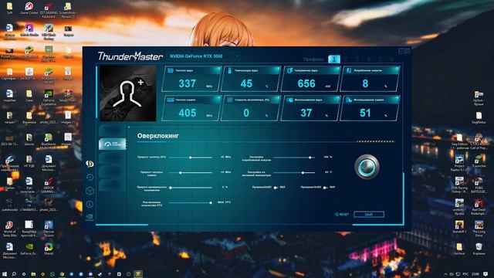This screenshot has height=278, width=494.
Task: Click the circular restore arrow sidebar icon
Action: 90,178
